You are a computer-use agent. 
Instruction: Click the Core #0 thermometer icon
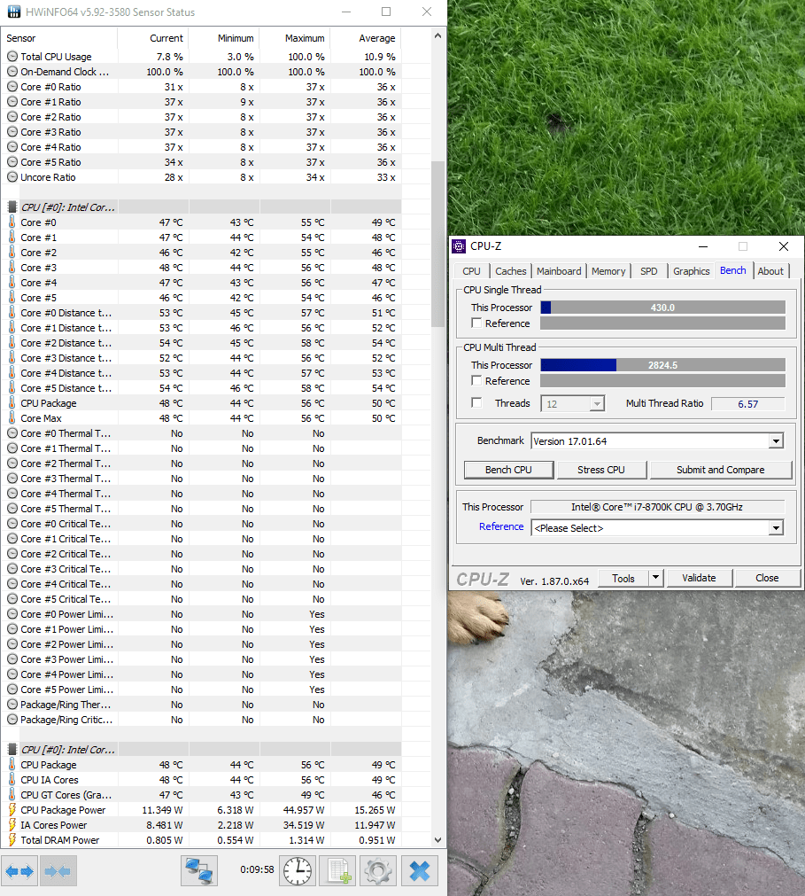click(x=12, y=222)
